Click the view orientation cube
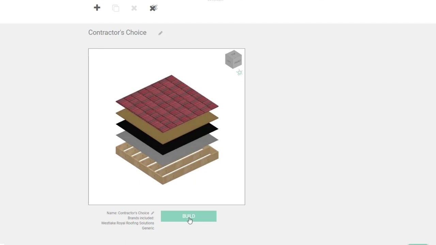436x245 pixels. 233,60
